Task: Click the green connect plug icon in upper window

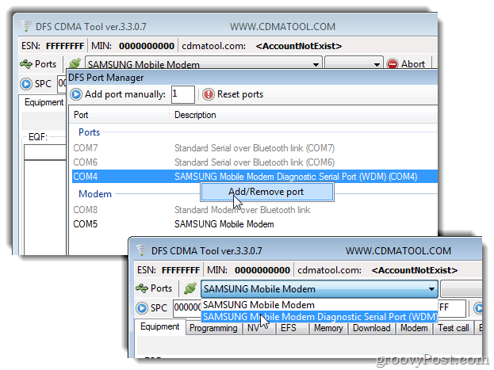Action: click(75, 63)
